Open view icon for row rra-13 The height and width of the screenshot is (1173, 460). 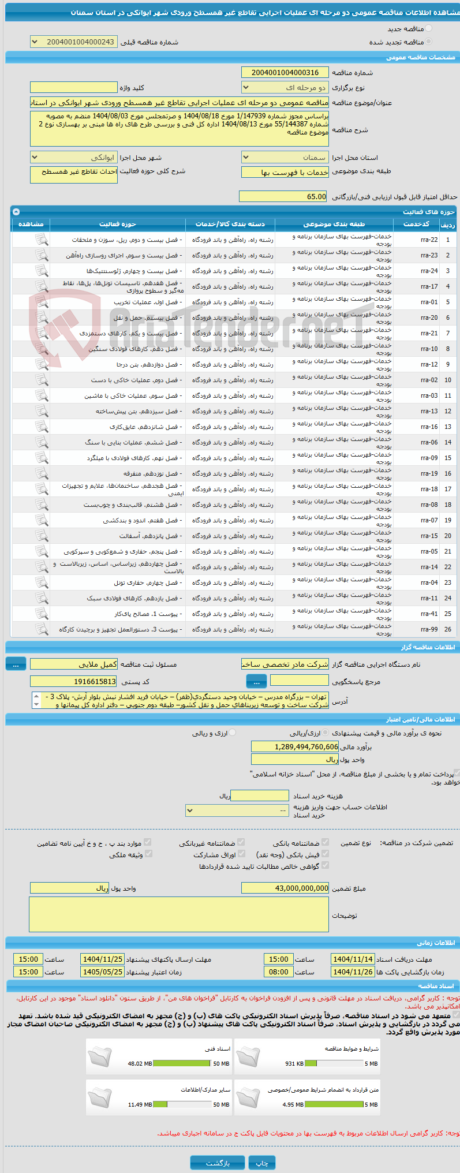(x=42, y=411)
